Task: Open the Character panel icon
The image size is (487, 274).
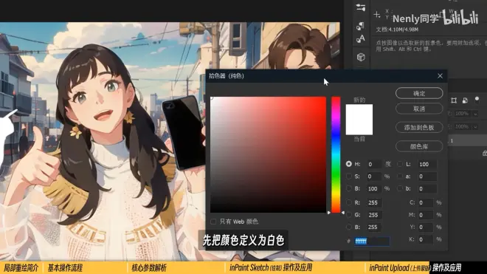Action: tap(360, 39)
